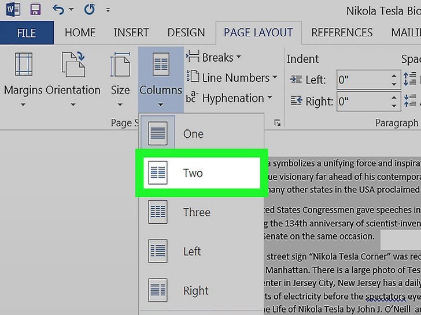Click "134th anniversary" text in document
This screenshot has width=421, height=315.
click(319, 223)
